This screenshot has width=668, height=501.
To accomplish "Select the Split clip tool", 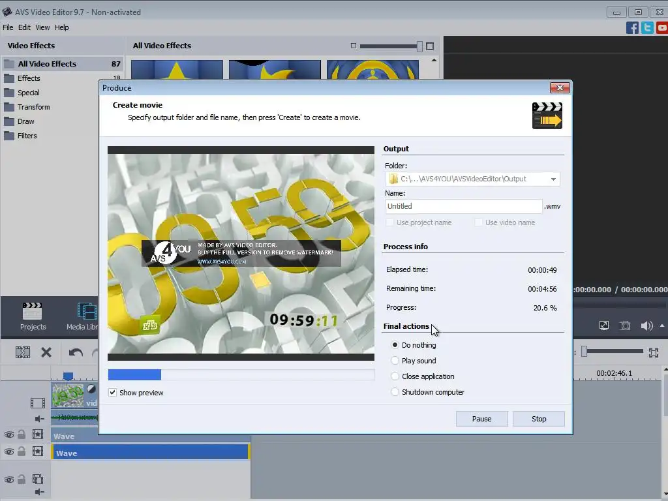I will pyautogui.click(x=23, y=352).
